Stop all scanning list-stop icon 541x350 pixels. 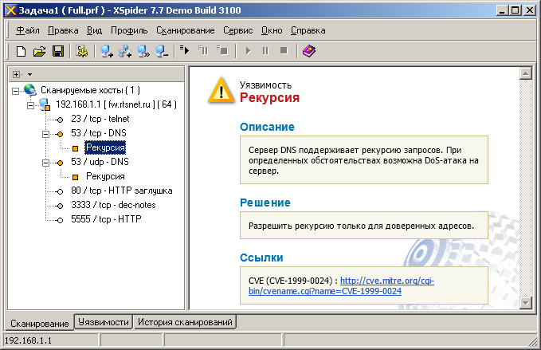pos(222,51)
